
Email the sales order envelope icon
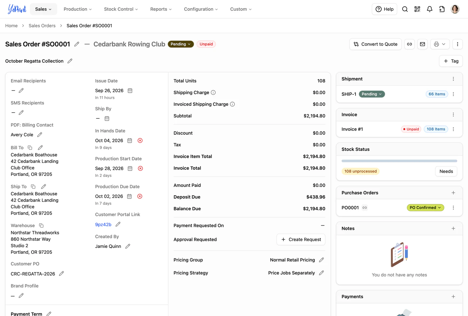pyautogui.click(x=422, y=44)
